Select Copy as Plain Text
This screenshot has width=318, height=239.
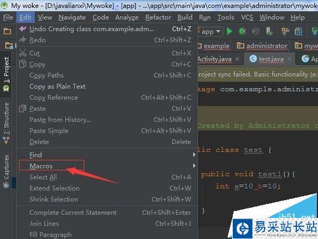tap(107, 86)
